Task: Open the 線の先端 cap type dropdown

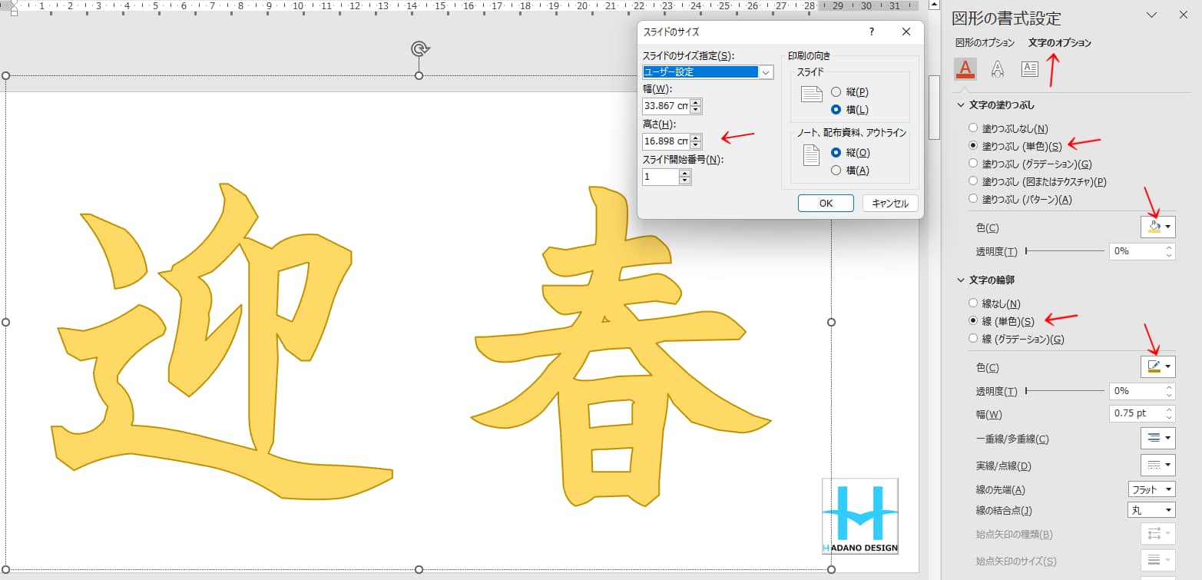Action: pos(1151,490)
